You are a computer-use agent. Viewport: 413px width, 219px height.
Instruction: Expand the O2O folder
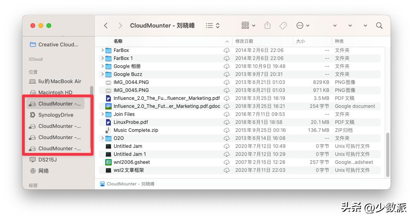102,138
